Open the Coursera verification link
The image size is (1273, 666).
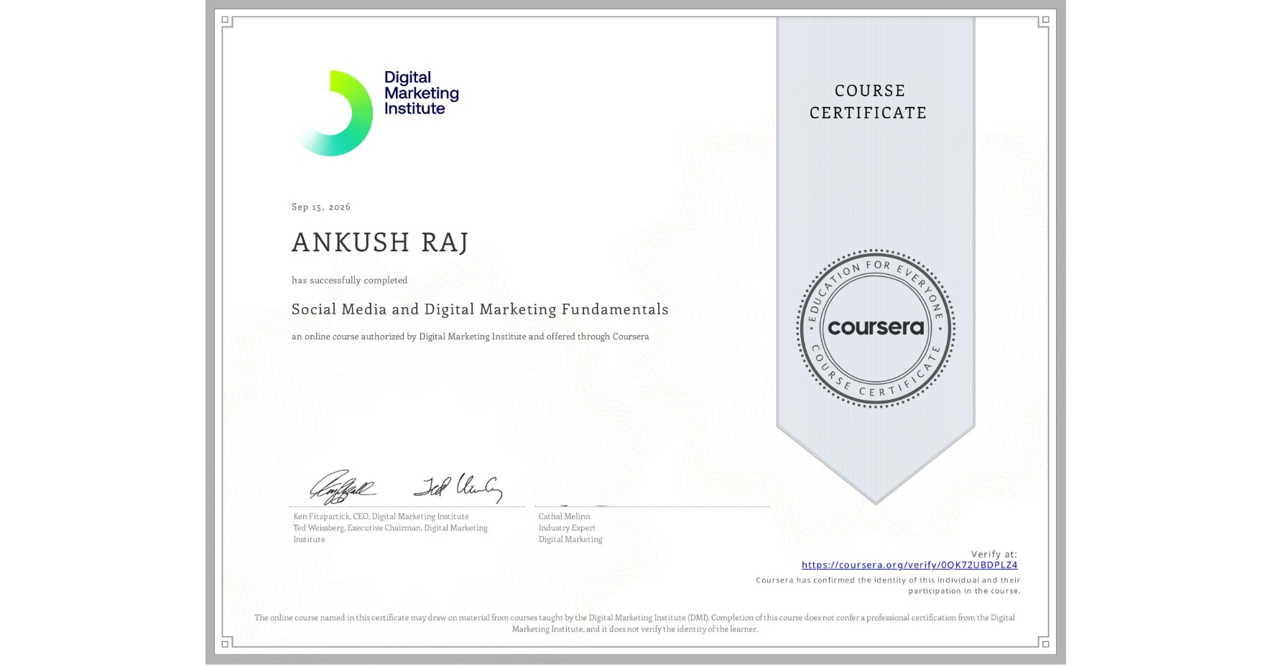click(909, 565)
